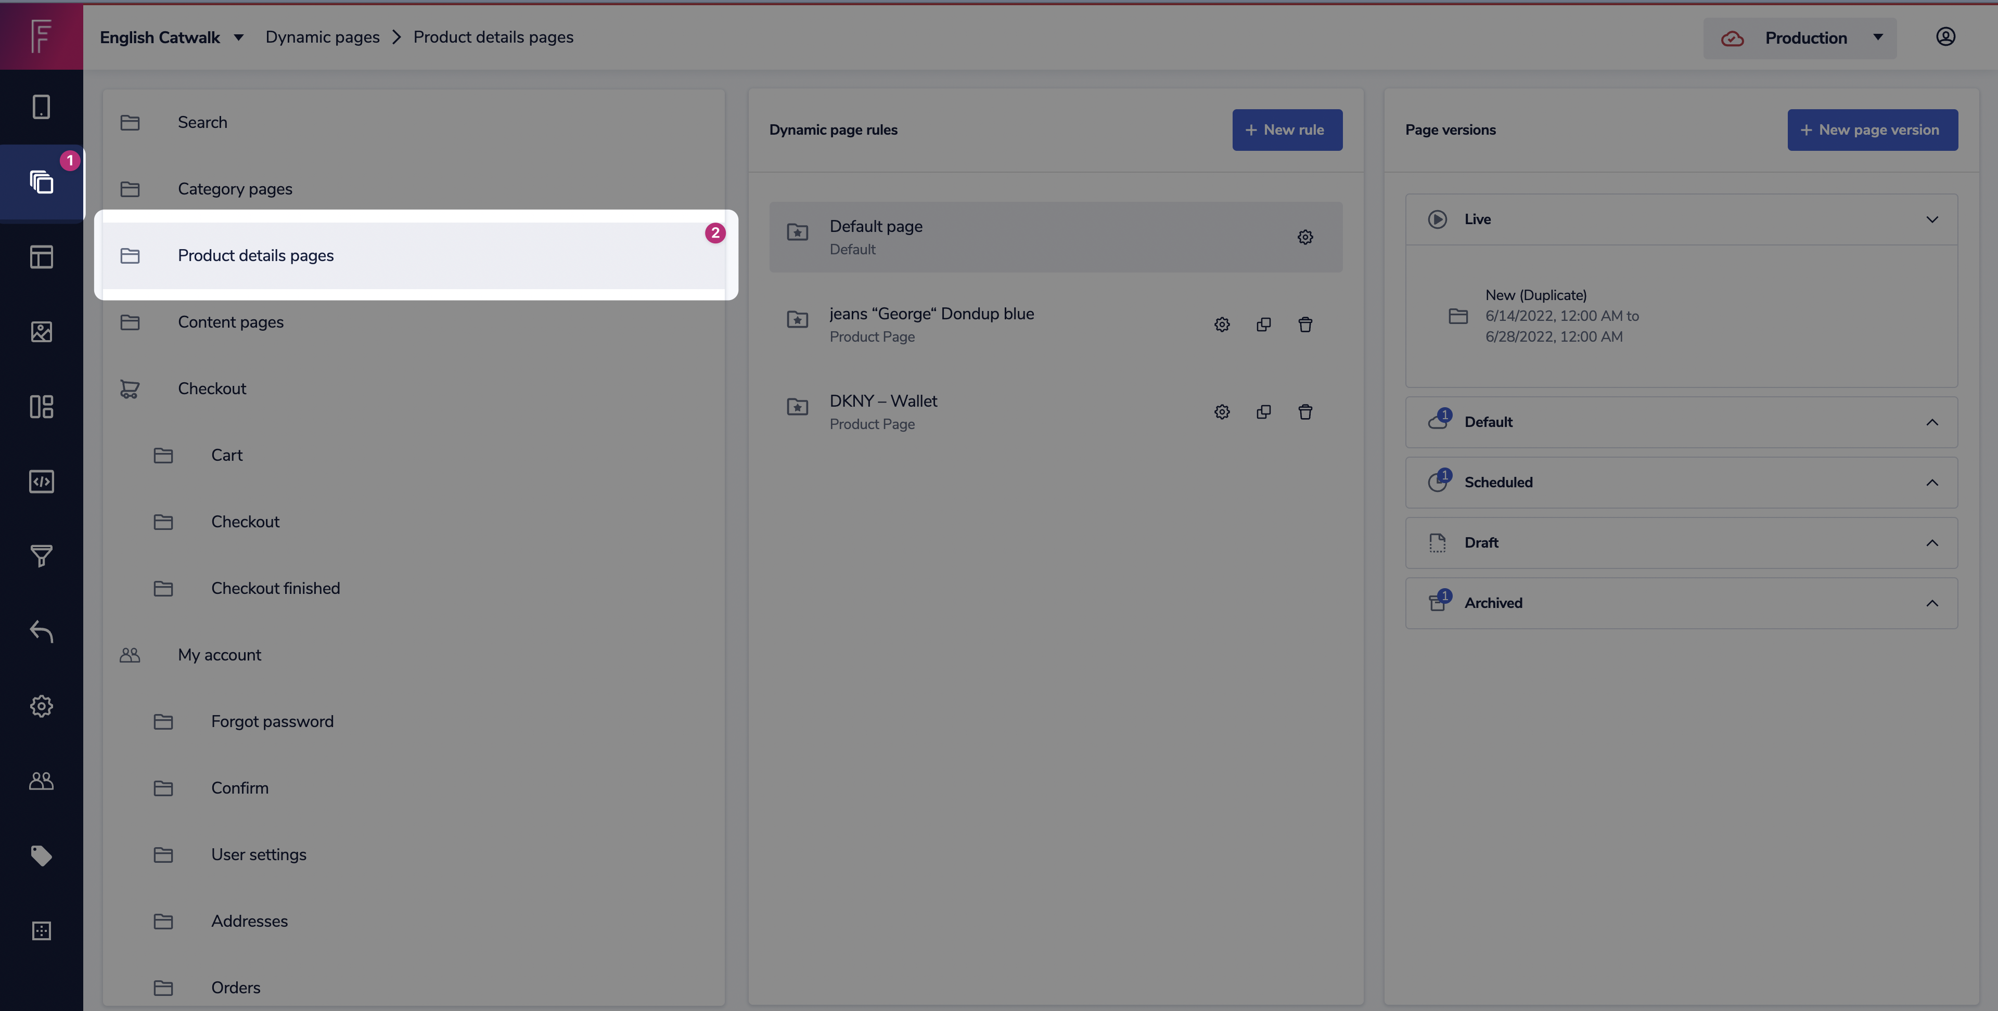This screenshot has width=1998, height=1011.
Task: Click the New rule button
Action: pos(1286,130)
